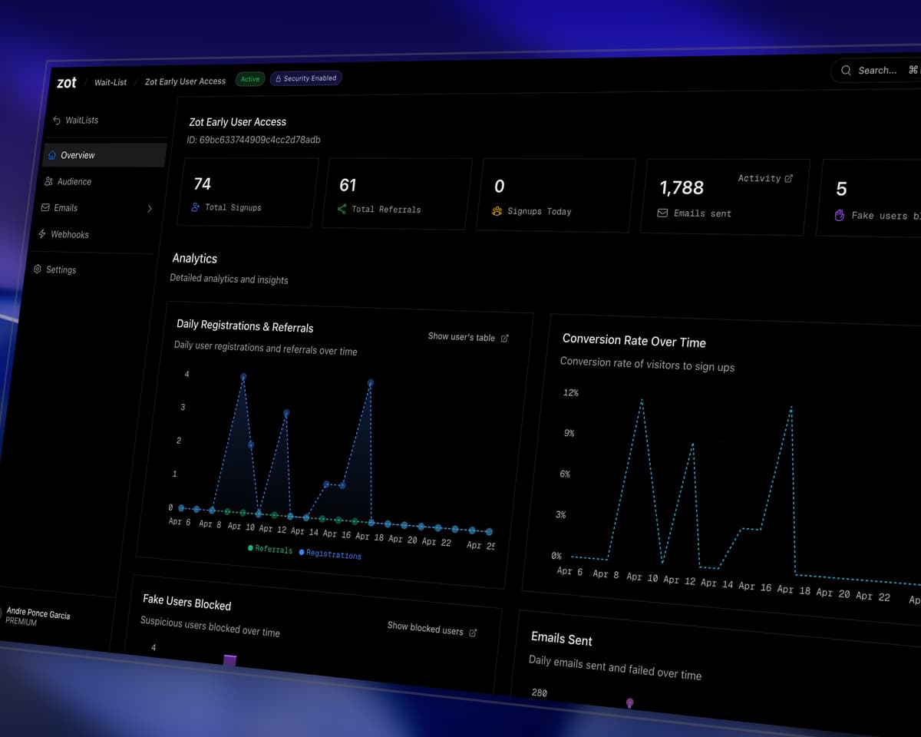Image resolution: width=921 pixels, height=737 pixels.
Task: Toggle Referrals series in chart legend
Action: [x=269, y=548]
